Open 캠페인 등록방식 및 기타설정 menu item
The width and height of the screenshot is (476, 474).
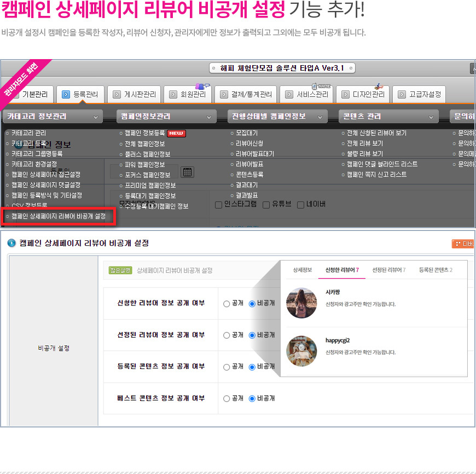47,195
